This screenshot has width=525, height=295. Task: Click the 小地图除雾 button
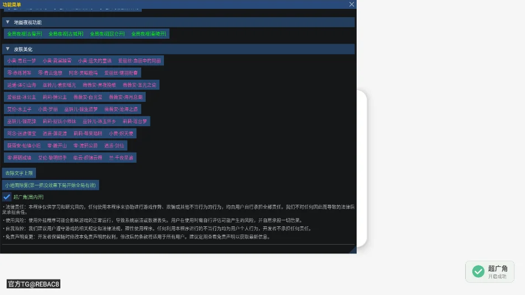(x=50, y=185)
